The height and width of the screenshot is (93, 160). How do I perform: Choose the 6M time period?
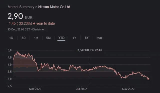(x=48, y=38)
